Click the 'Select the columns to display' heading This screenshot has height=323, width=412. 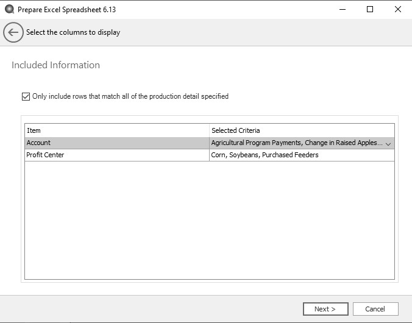73,33
